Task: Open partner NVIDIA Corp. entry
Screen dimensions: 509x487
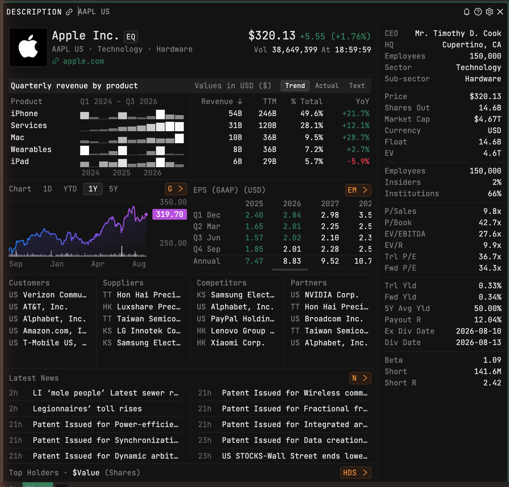Action: [325, 295]
